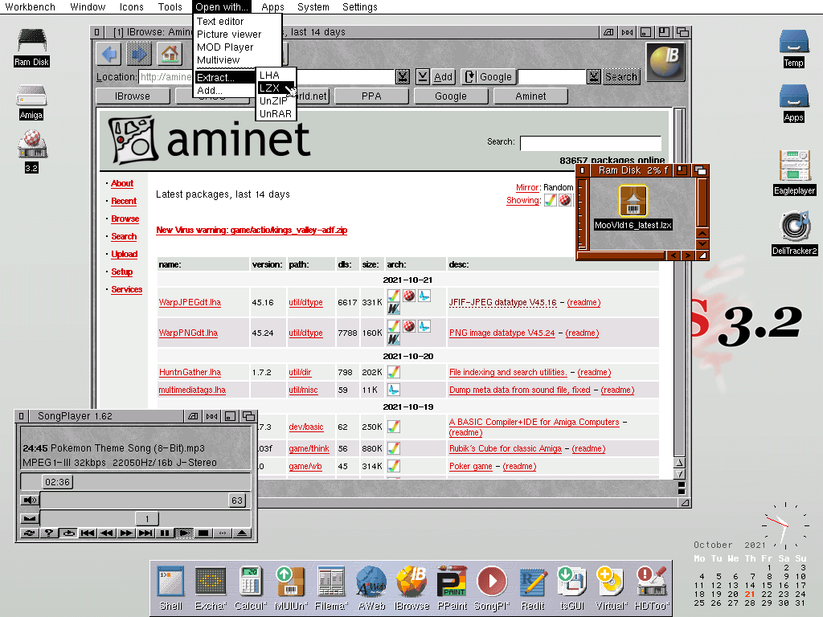This screenshot has height=617, width=823.
Task: Stop SongPlayer playback
Action: click(203, 533)
